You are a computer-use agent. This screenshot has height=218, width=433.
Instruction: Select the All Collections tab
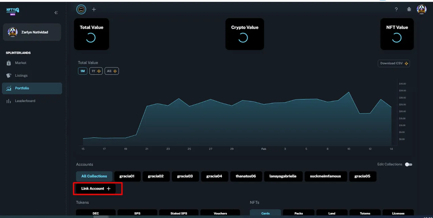click(x=94, y=176)
